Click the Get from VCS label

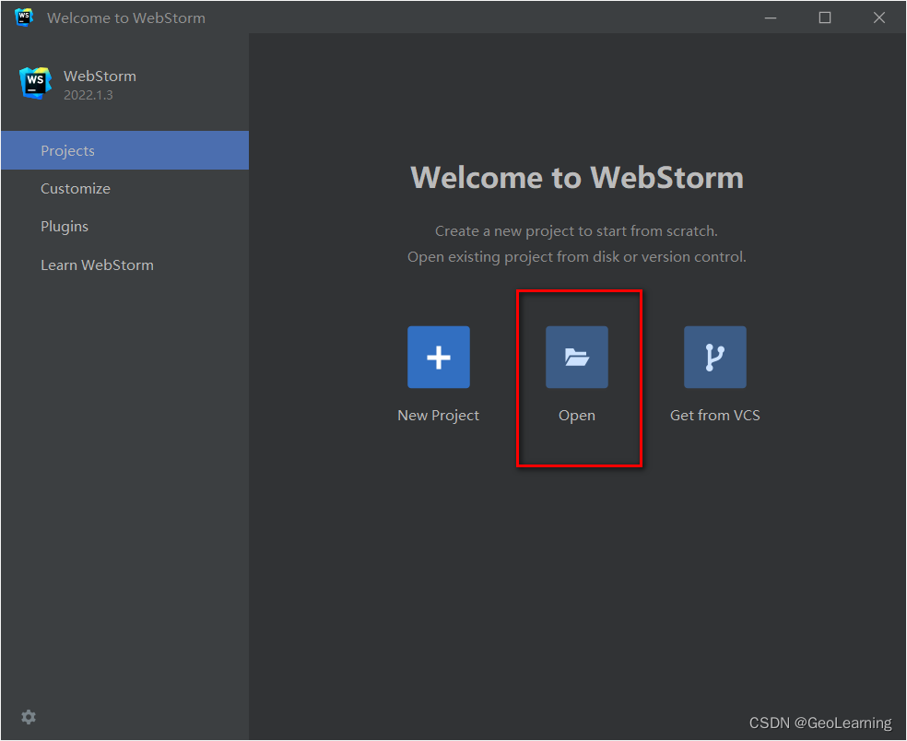pos(715,416)
